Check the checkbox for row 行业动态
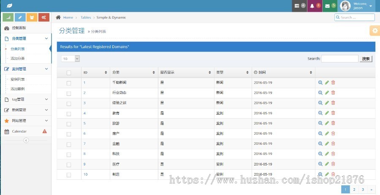The image size is (380, 195). [x=69, y=94]
